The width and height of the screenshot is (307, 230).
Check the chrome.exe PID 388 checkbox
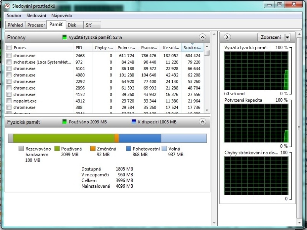click(x=9, y=107)
